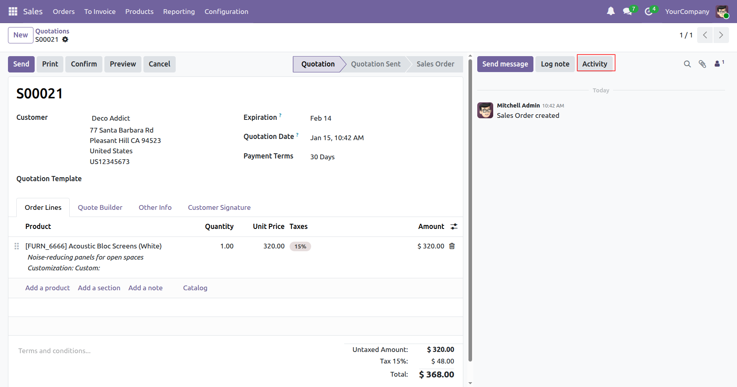This screenshot has width=737, height=387.
Task: Open attachments via the paperclip icon
Action: pyautogui.click(x=702, y=64)
